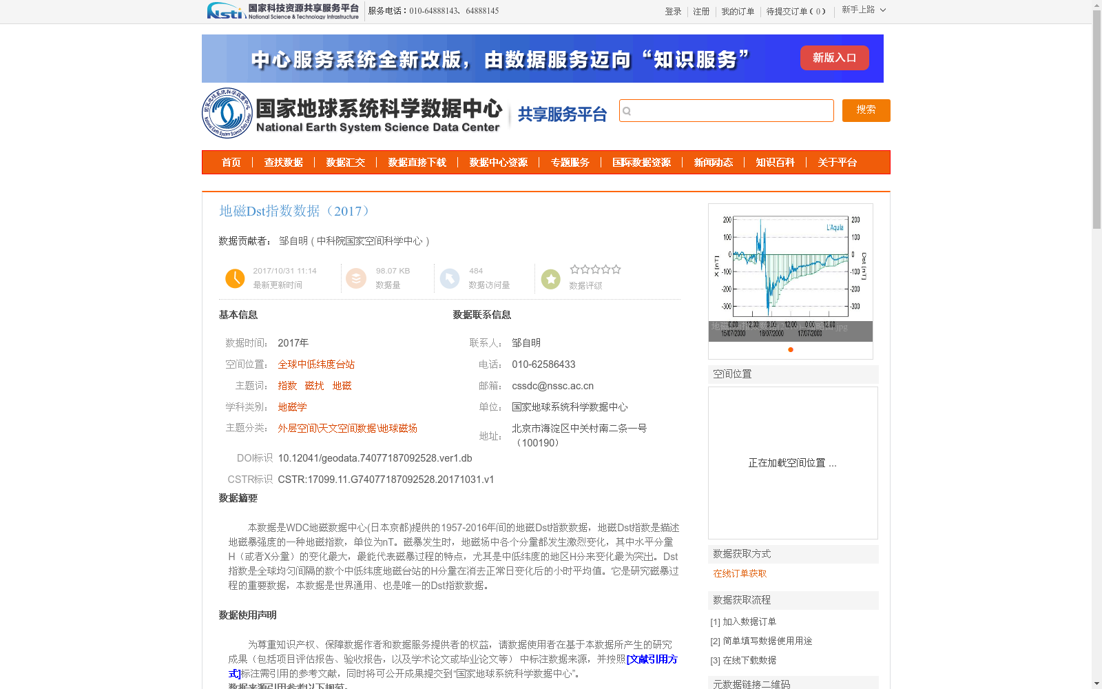Click the orange carousel dot under chart

(x=791, y=349)
